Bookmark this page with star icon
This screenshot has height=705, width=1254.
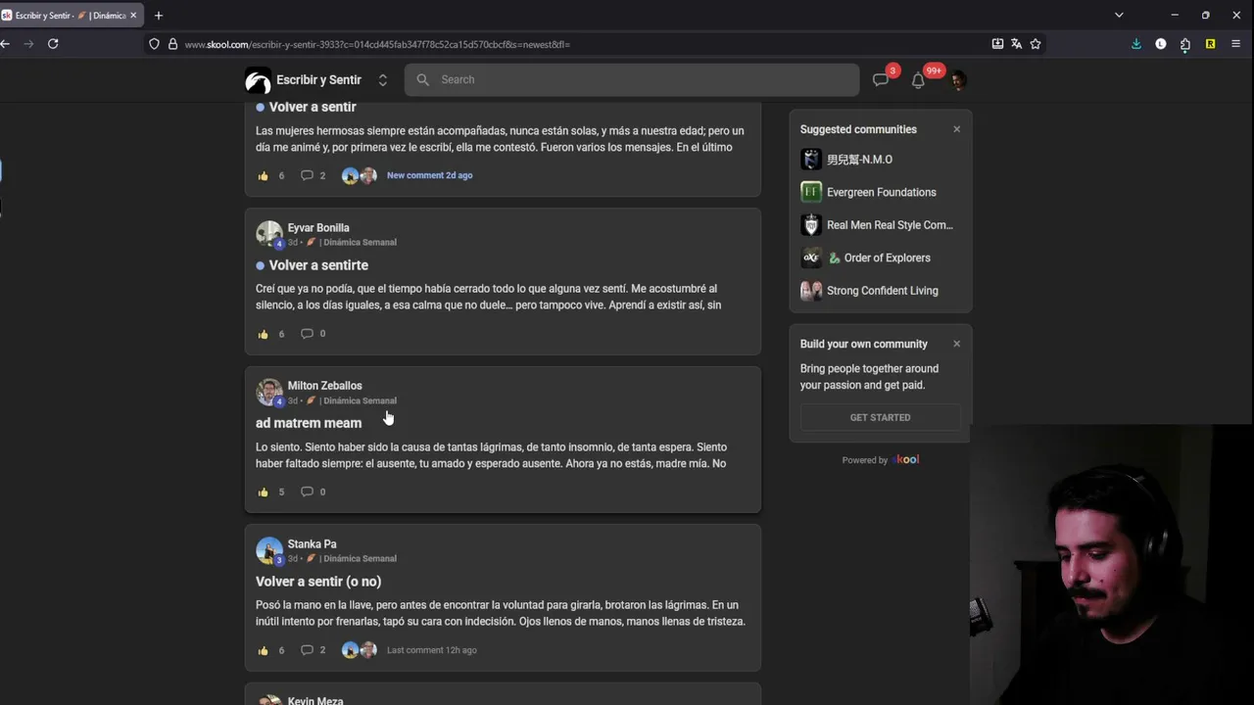(1036, 44)
